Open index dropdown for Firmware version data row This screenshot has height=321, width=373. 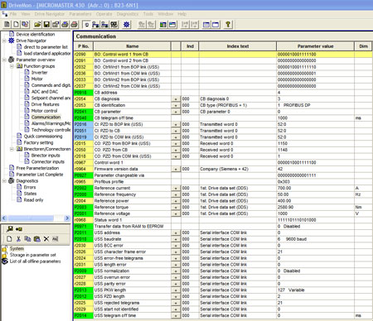point(176,169)
